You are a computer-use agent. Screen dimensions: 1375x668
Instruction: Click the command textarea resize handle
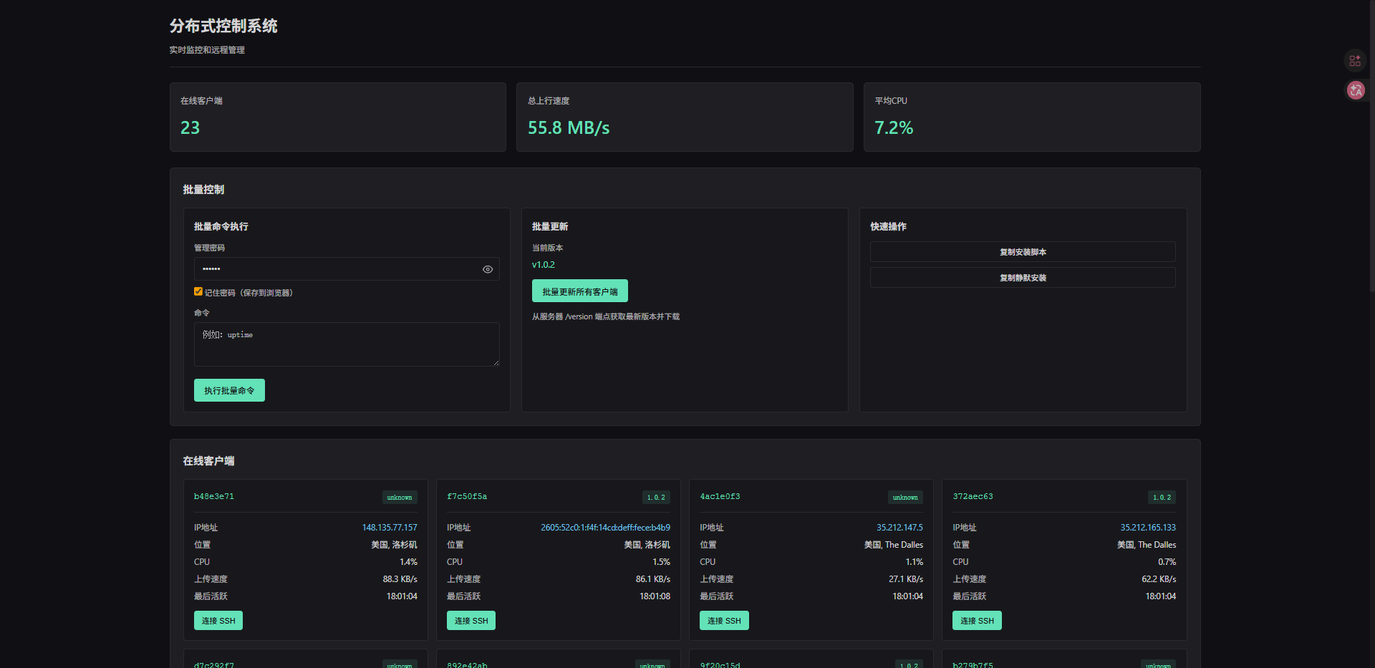(x=496, y=363)
